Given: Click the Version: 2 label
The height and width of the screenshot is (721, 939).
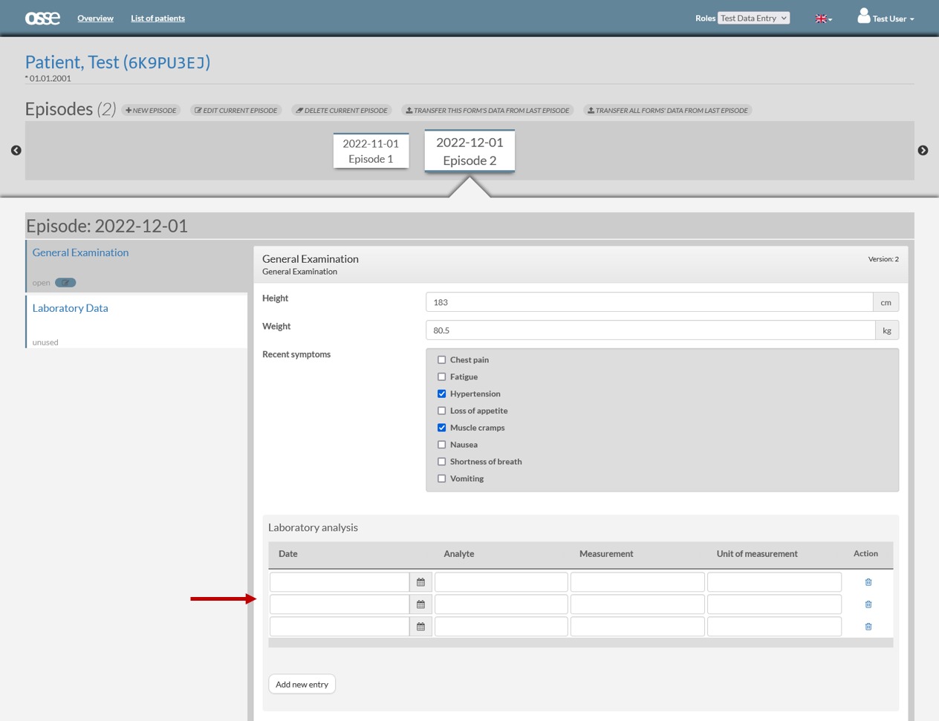Looking at the screenshot, I should coord(883,259).
